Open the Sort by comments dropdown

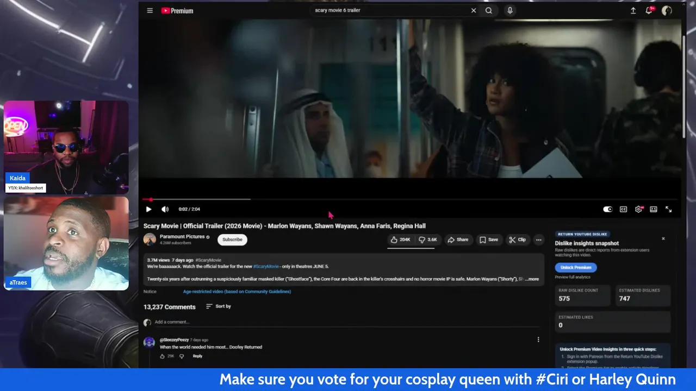[219, 306]
